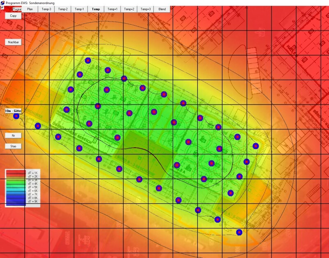
Task: Open the Temp-3 view tab
Action: click(46, 9)
